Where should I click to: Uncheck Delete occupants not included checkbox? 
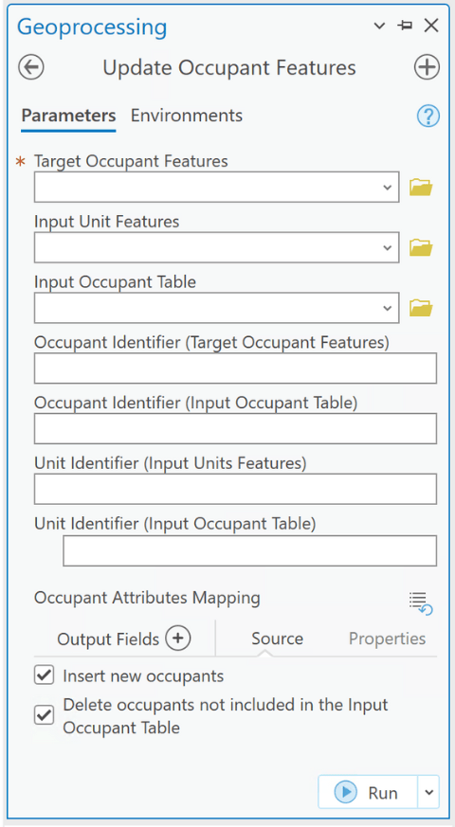pyautogui.click(x=44, y=716)
